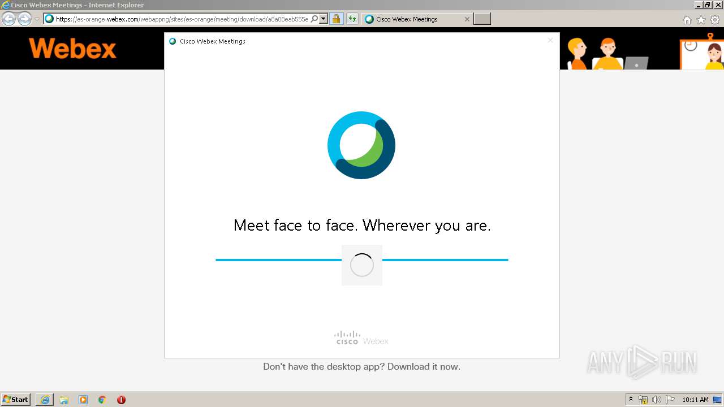
Task: Click the loading spinner on progress bar
Action: 362,265
